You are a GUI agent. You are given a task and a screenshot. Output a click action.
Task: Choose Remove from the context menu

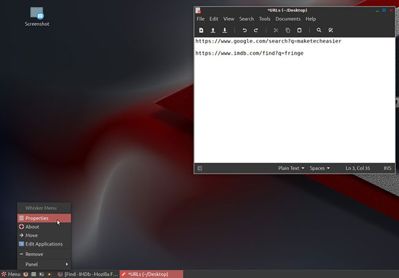click(44, 254)
